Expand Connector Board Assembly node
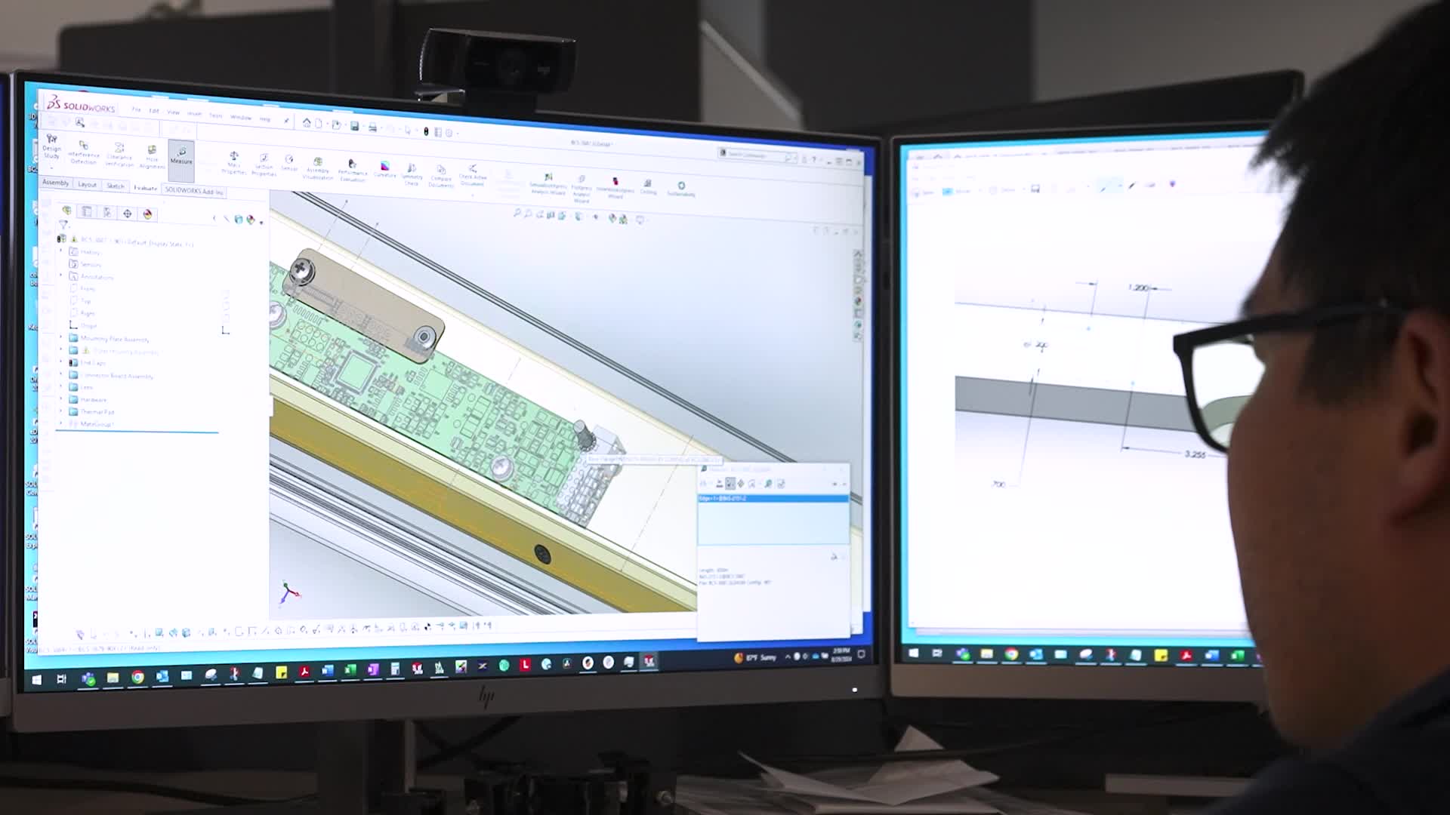The width and height of the screenshot is (1450, 815). click(x=61, y=374)
